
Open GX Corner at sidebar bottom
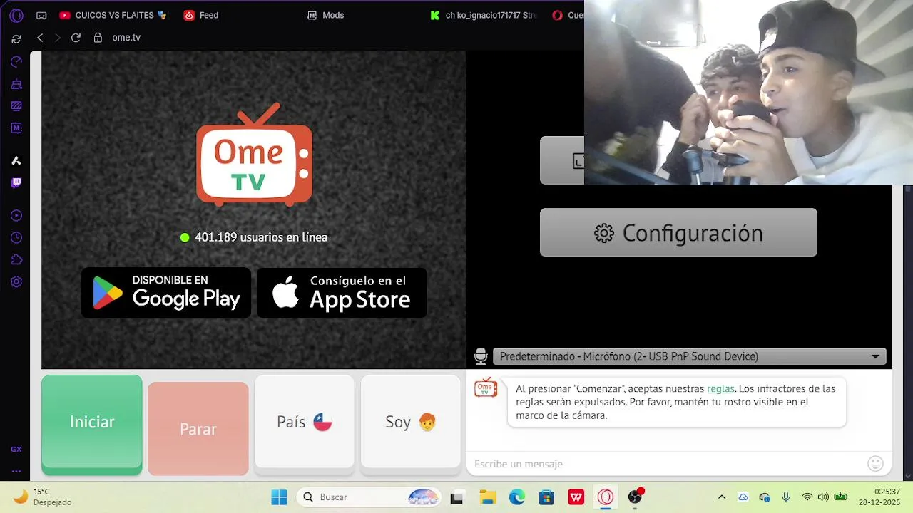[16, 450]
